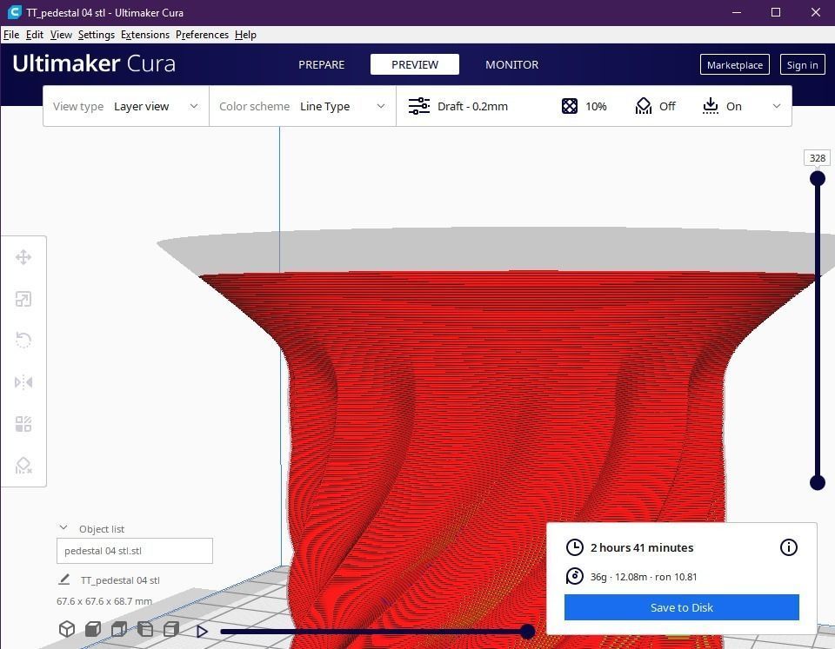Screen dimensions: 835x649
Task: Play the layer simulation
Action: coord(202,632)
